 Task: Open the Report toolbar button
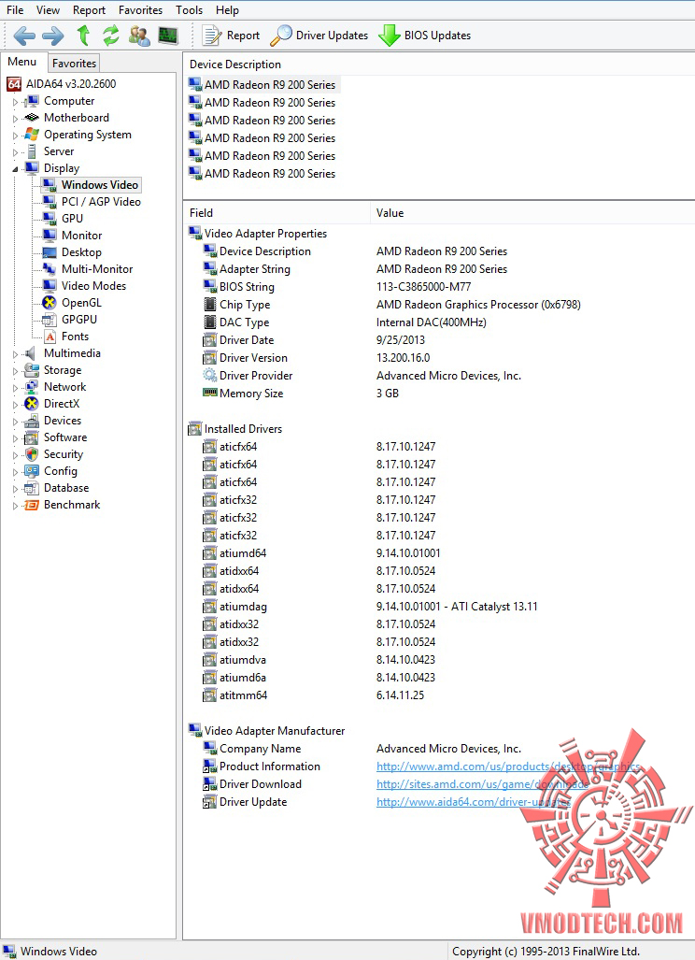click(232, 36)
